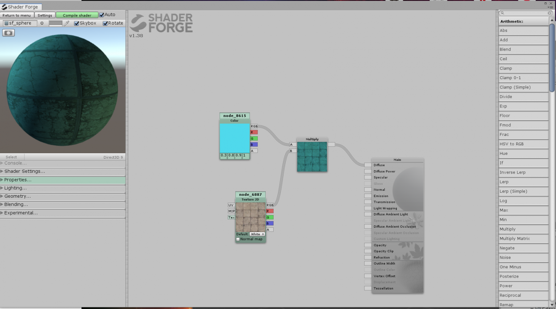Click the cyan color swatch of node_8615
Screen dimensions: 556x309
point(235,138)
